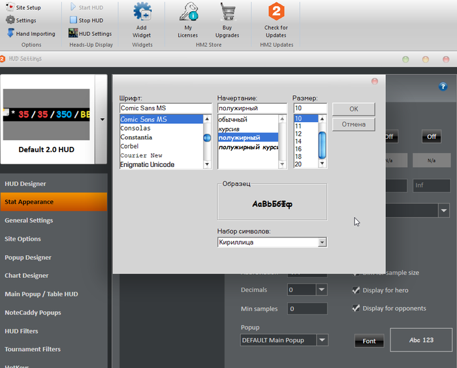Click font list scrollbar thumb

tap(207, 138)
